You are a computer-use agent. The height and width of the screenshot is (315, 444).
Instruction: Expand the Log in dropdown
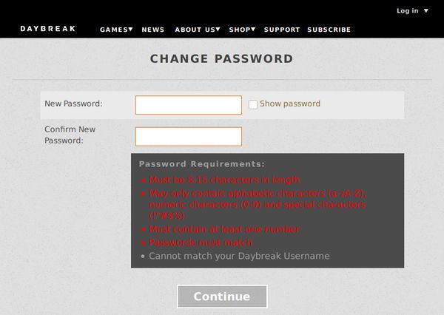(412, 11)
